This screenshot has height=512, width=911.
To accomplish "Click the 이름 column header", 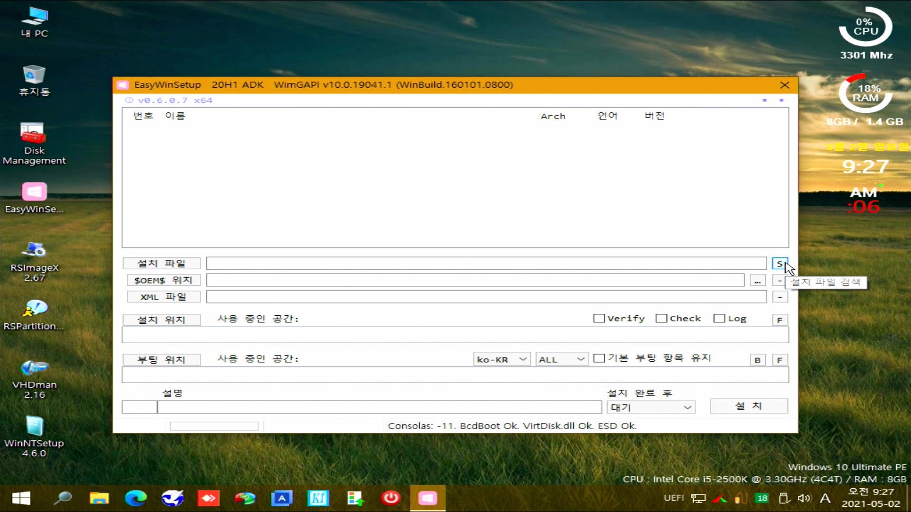I will coord(175,116).
